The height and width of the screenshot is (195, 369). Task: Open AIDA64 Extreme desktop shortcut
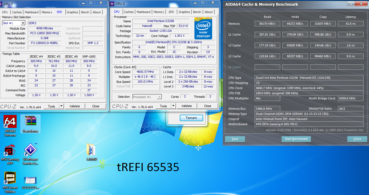[10, 125]
